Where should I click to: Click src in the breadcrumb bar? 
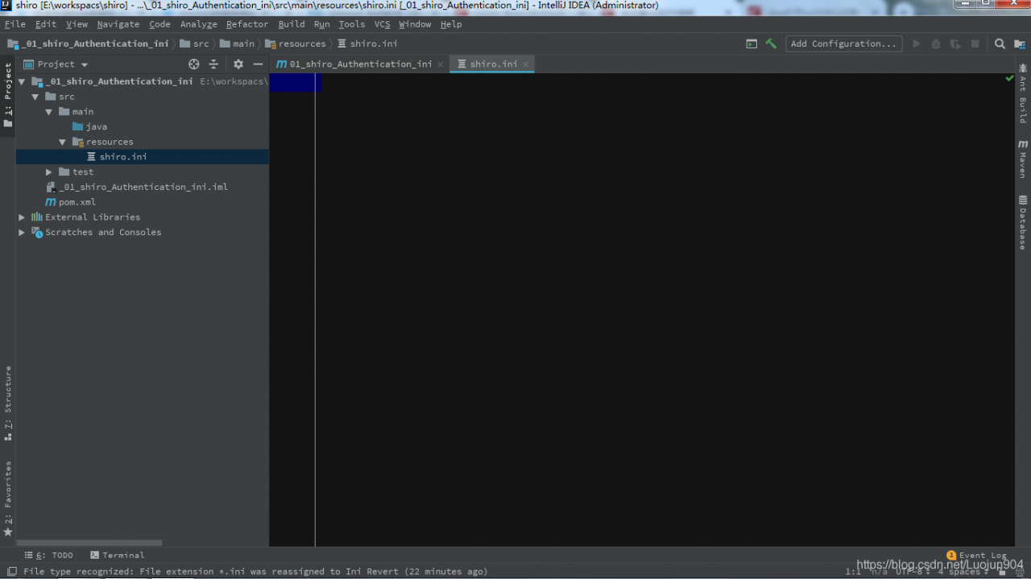(x=194, y=43)
